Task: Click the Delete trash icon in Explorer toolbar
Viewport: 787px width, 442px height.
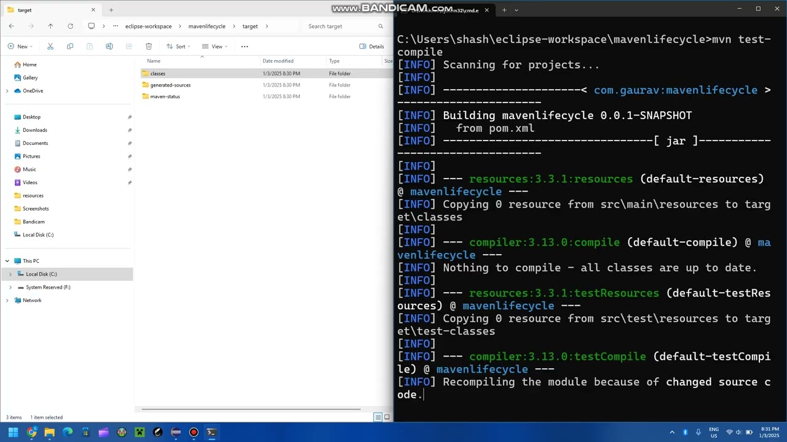Action: point(149,47)
